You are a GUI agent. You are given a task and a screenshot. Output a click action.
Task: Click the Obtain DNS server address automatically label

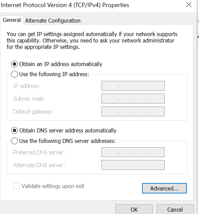68,131
